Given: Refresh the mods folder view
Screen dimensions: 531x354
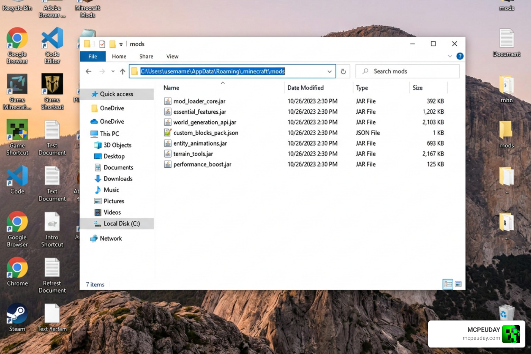Looking at the screenshot, I should (x=343, y=71).
